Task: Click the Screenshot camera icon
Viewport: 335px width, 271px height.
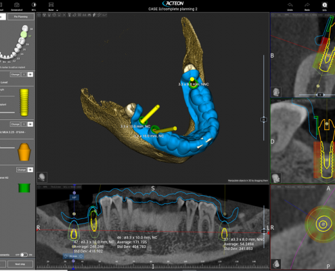Action: [x=17, y=5]
